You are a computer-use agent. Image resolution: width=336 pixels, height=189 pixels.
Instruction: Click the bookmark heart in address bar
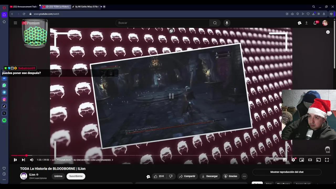pyautogui.click(x=308, y=14)
